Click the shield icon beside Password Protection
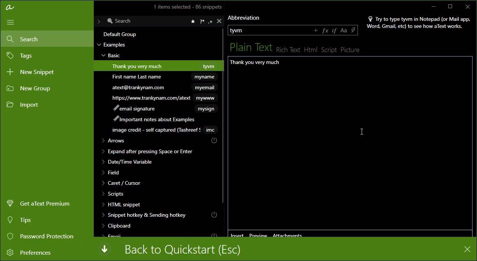The image size is (477, 261). tap(10, 236)
